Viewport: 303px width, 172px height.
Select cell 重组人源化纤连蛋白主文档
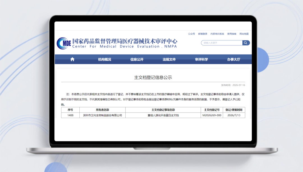(x=163, y=115)
